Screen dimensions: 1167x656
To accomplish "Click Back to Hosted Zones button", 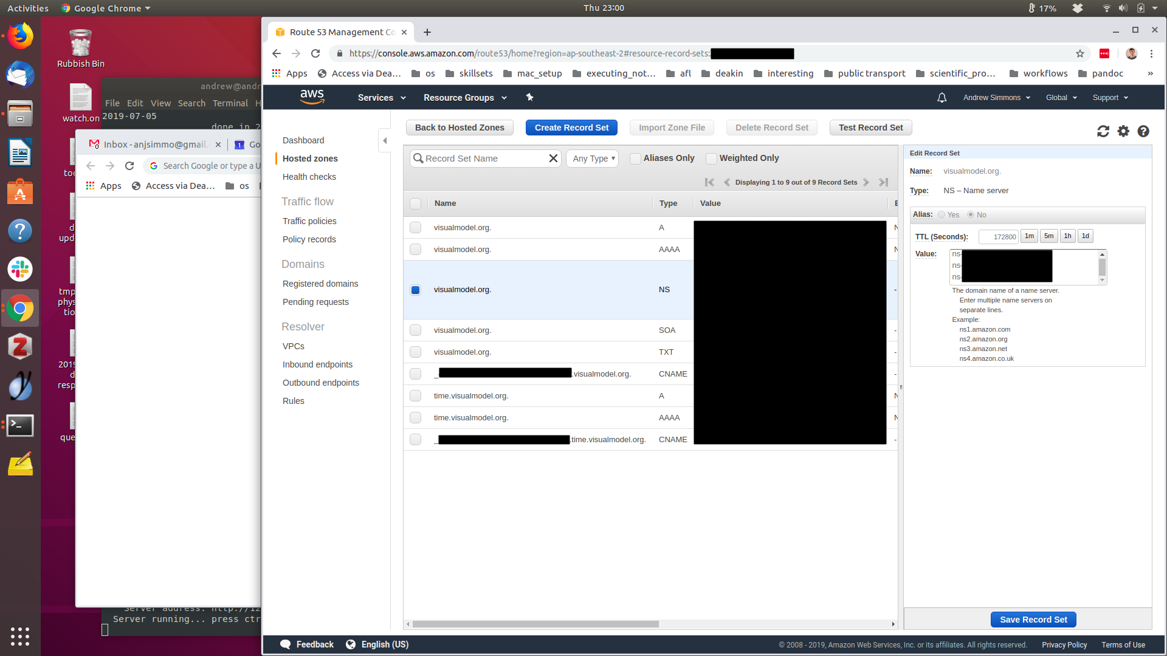I will [x=460, y=128].
